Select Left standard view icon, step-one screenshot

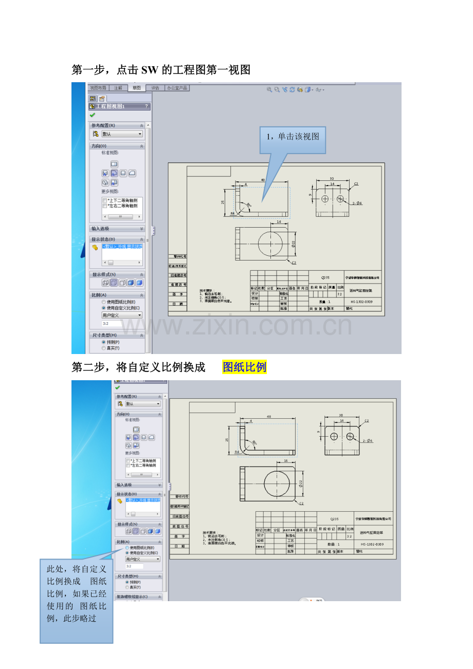pos(105,173)
